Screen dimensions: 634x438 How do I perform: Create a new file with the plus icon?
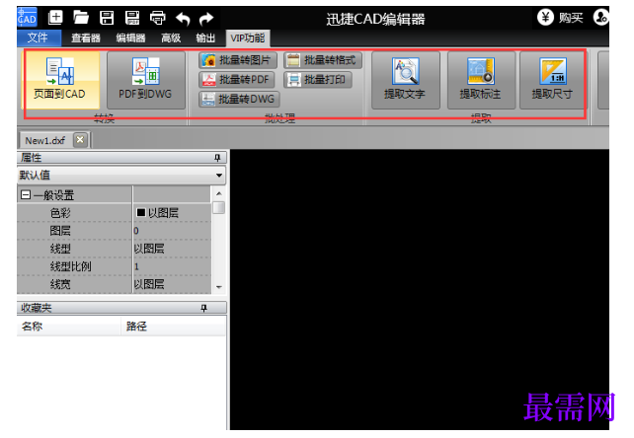(x=55, y=18)
